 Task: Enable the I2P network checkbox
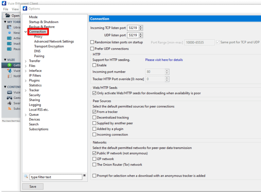click(94, 159)
